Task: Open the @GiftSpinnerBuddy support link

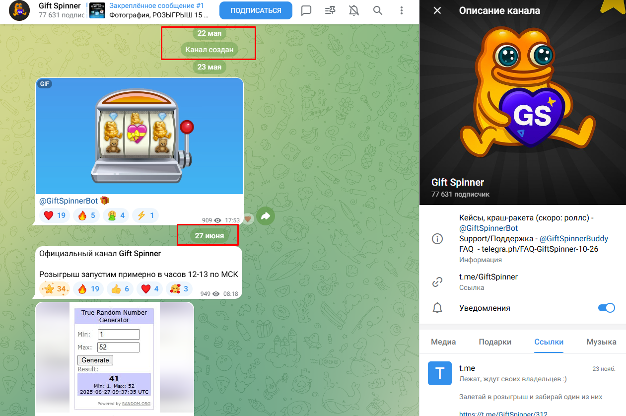Action: click(574, 239)
